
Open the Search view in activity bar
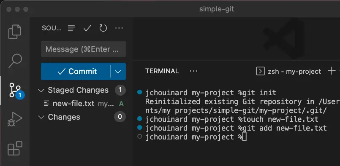[x=15, y=61]
